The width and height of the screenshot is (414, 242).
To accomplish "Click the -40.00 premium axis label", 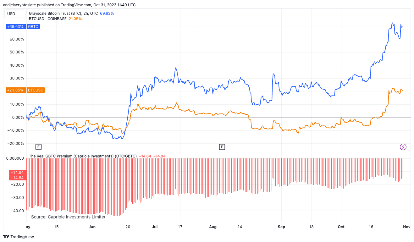I will tap(18, 211).
